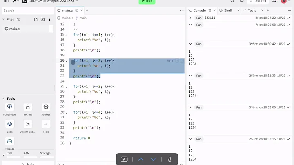Screen dimensions: 294x165
Task: Close the Console tab
Action: [215, 11]
